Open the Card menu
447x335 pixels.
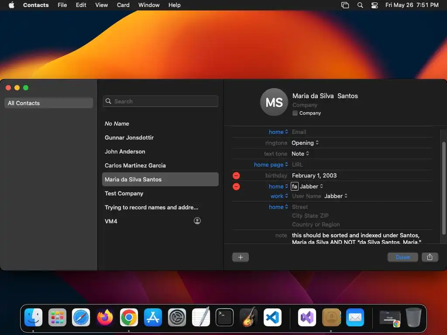click(123, 5)
